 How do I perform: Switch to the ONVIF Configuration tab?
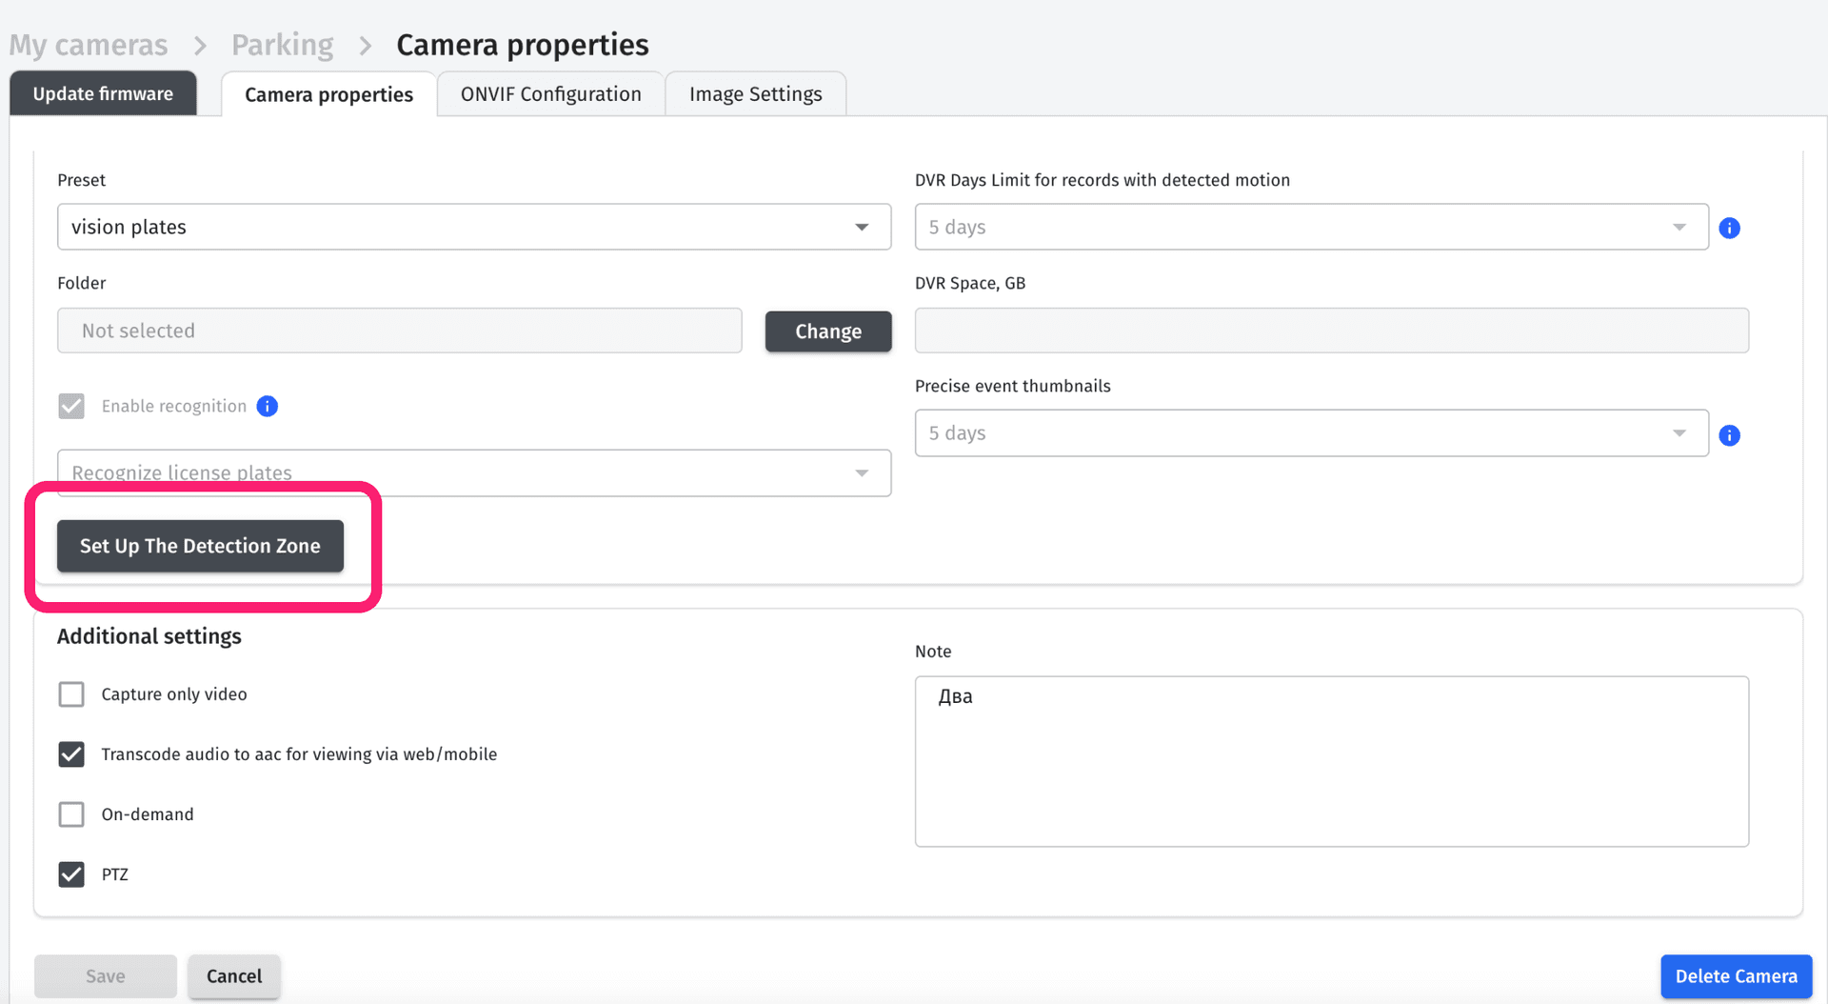click(550, 94)
